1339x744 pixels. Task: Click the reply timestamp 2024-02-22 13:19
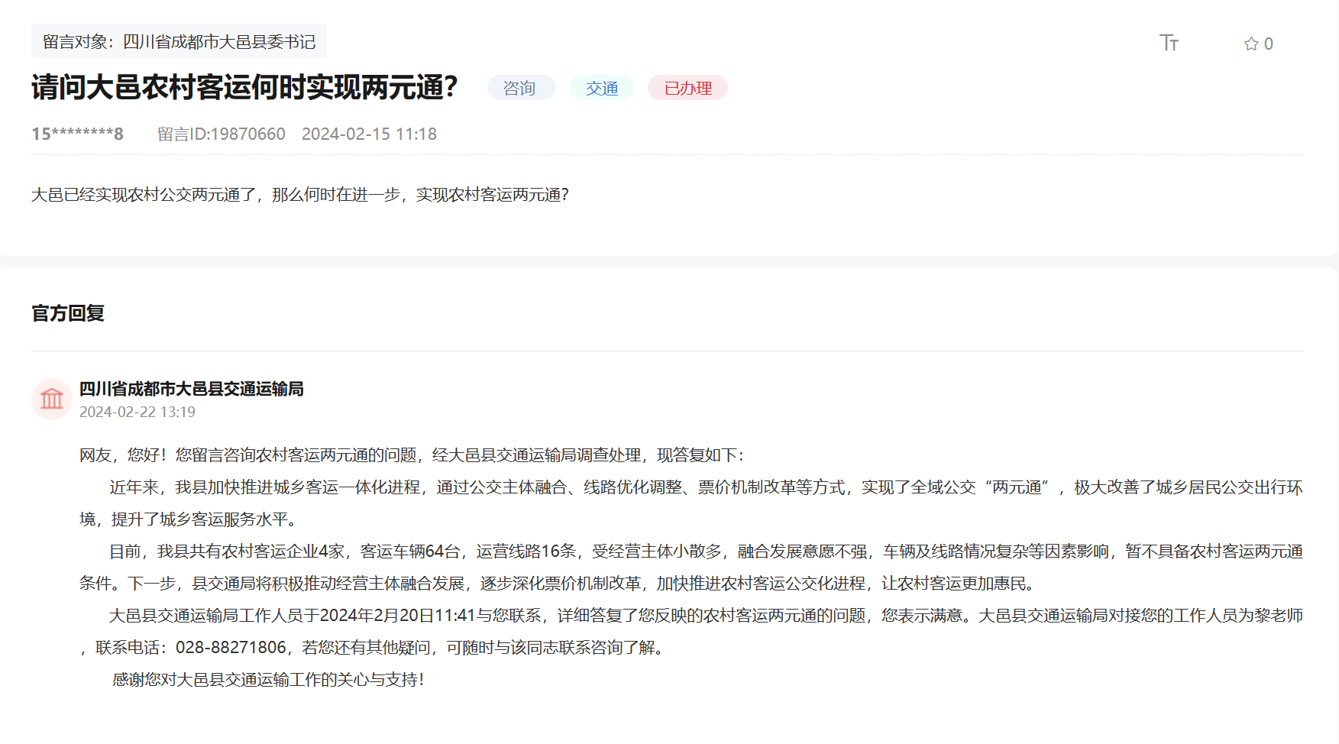(137, 412)
